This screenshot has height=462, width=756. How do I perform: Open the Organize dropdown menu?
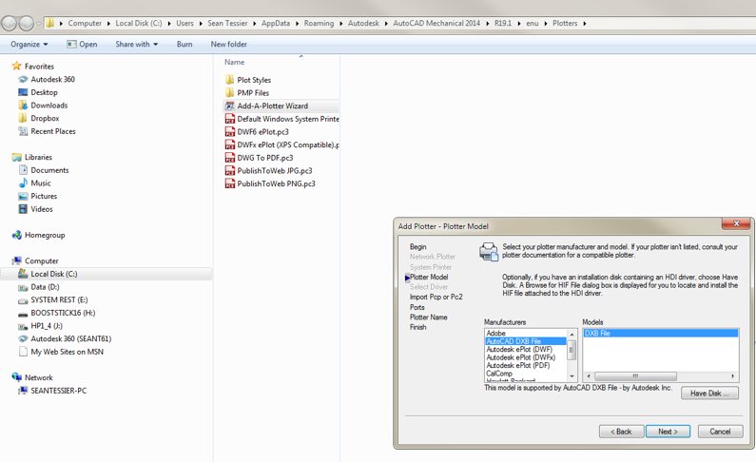click(29, 45)
